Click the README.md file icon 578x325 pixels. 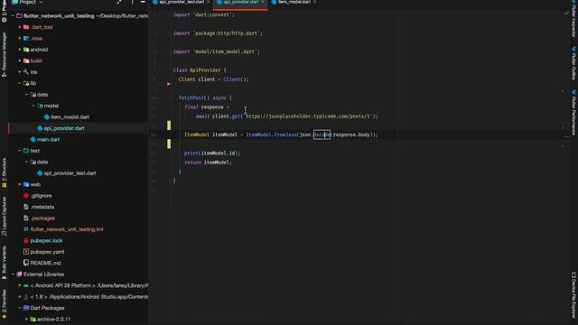26,263
